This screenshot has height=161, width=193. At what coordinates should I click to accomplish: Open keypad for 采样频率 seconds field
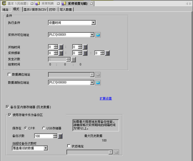tap(107, 53)
